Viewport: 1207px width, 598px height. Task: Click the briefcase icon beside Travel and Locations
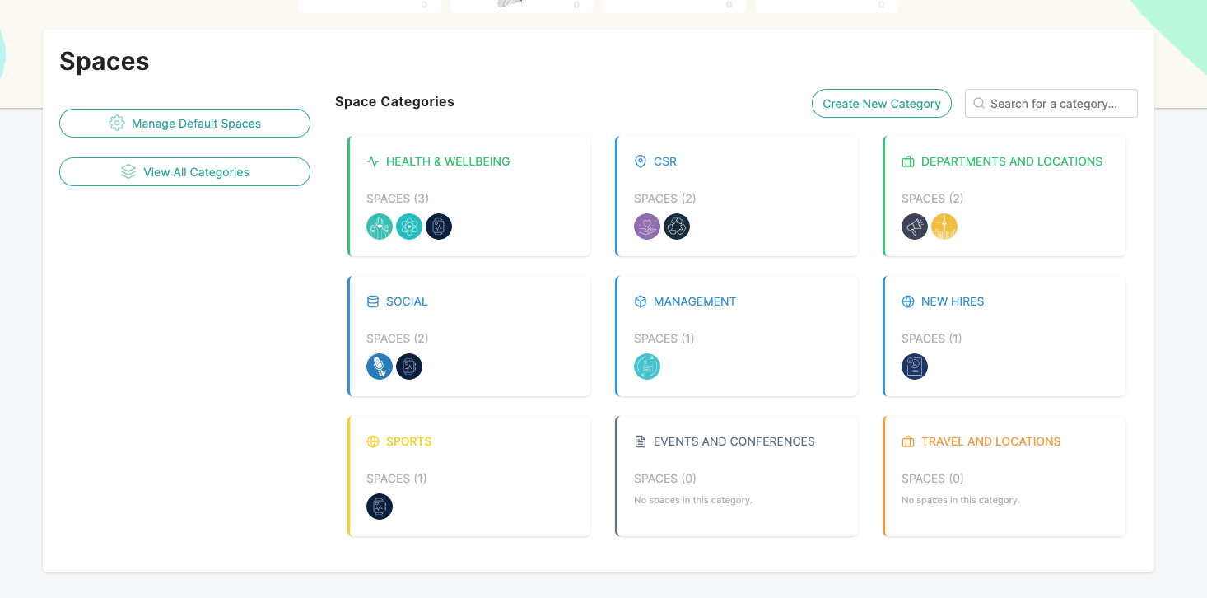point(908,441)
